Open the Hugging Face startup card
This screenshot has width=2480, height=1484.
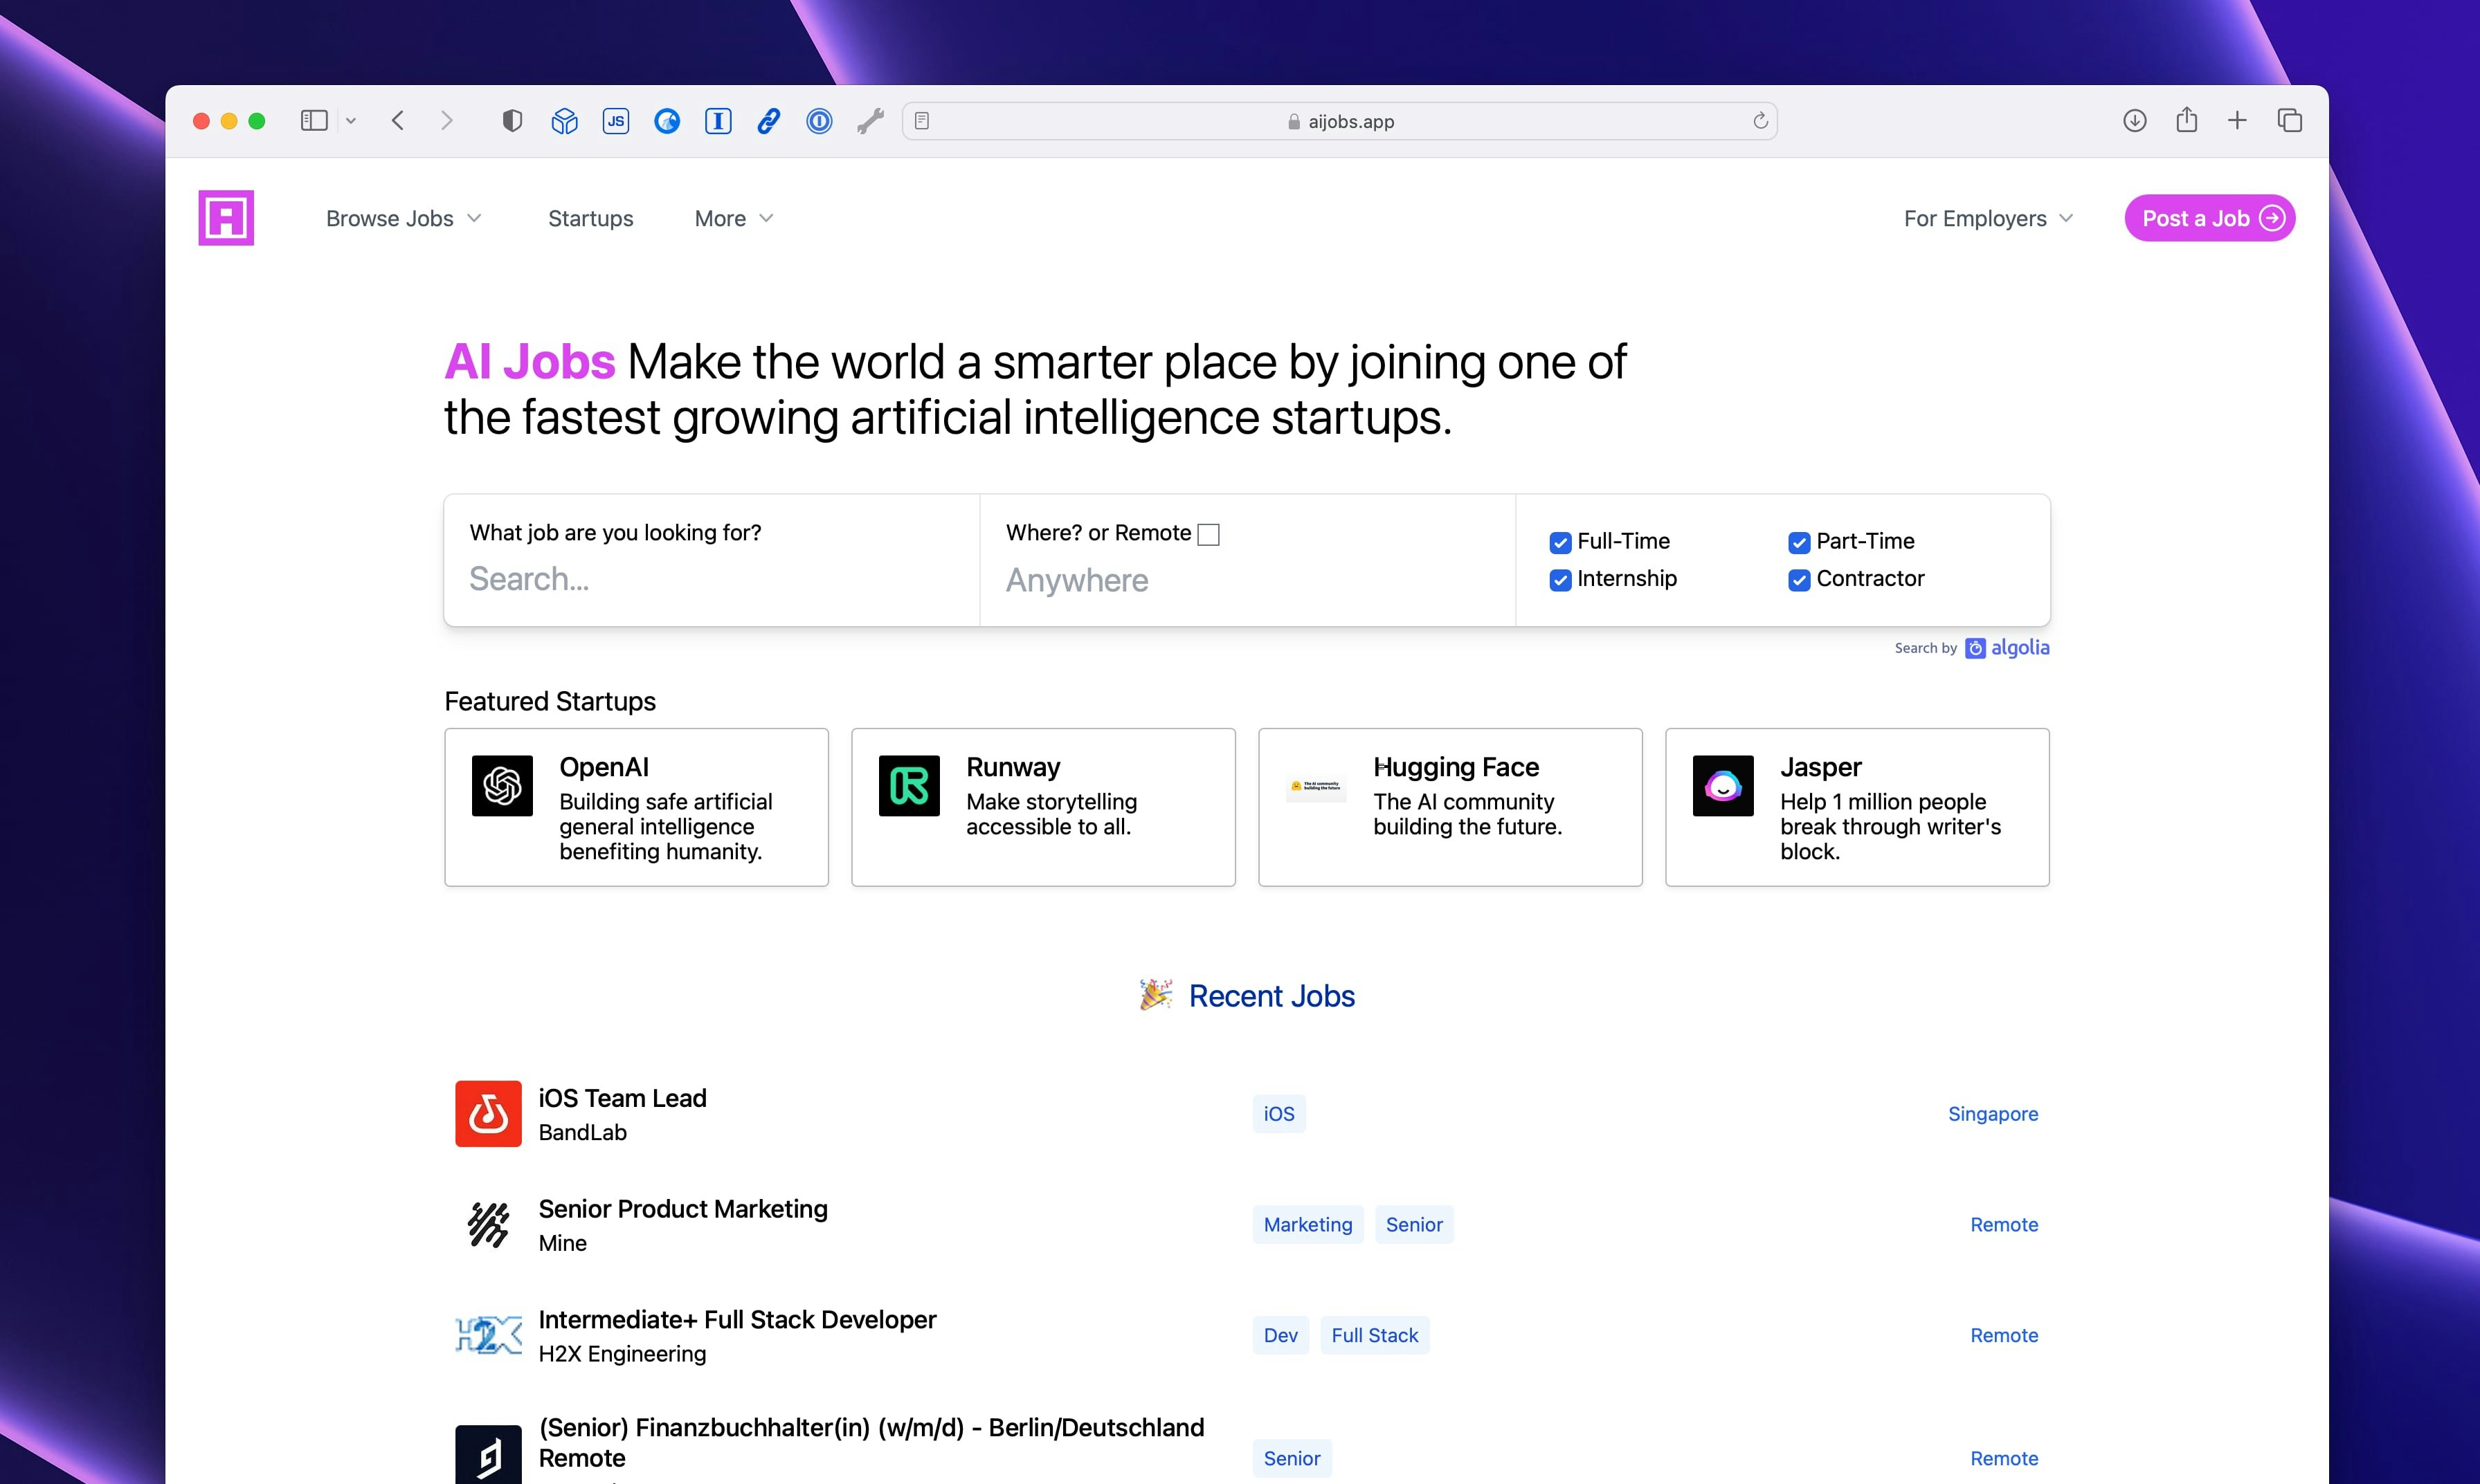click(x=1451, y=807)
